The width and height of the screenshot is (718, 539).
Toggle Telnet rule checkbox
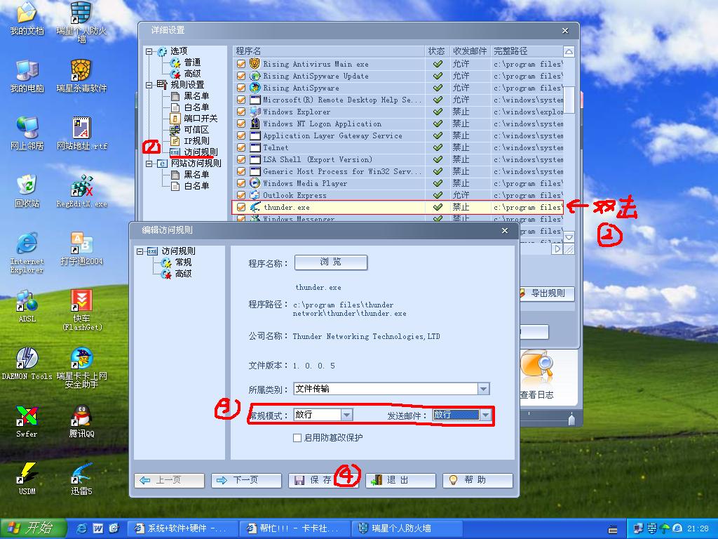[241, 147]
